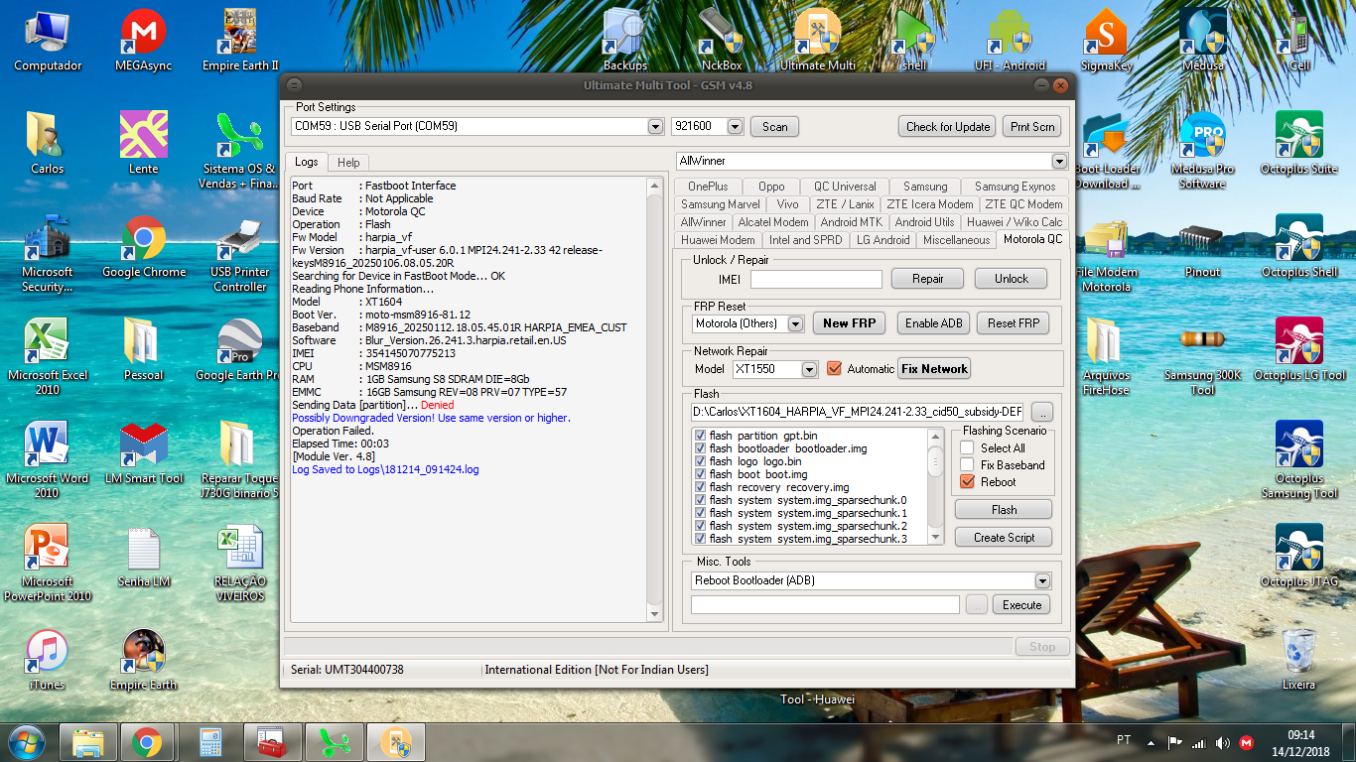
Task: Open iTunes desktop shortcut
Action: [47, 660]
